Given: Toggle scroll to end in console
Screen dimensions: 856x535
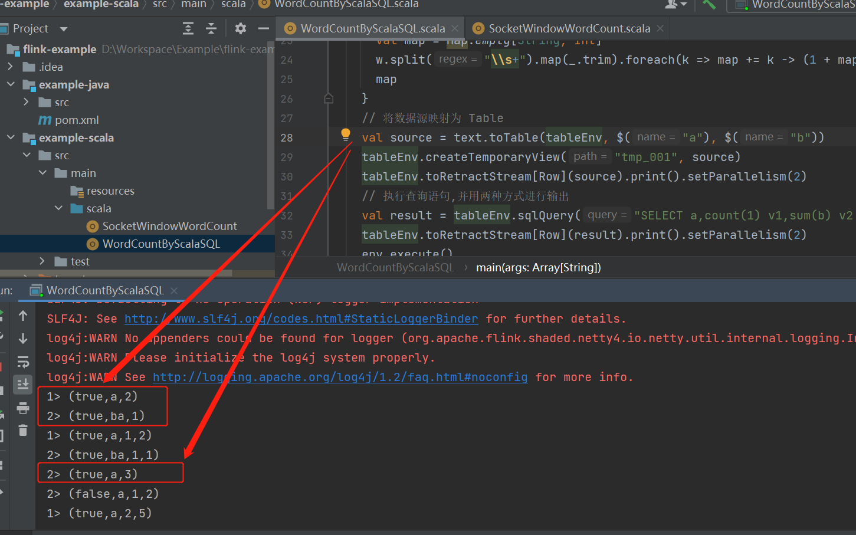Looking at the screenshot, I should pos(23,385).
